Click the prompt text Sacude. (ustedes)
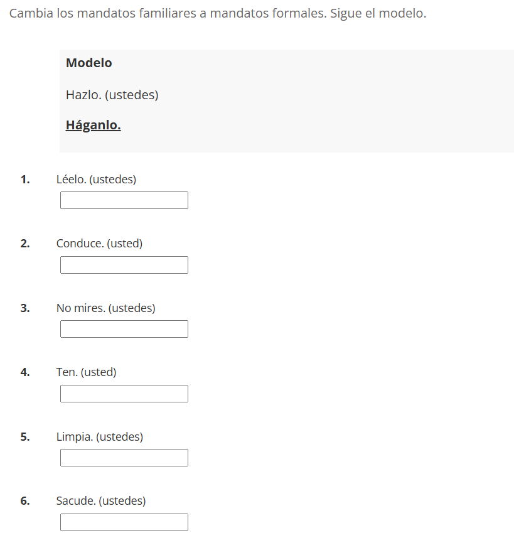Screen dimensions: 514x533 point(101,501)
